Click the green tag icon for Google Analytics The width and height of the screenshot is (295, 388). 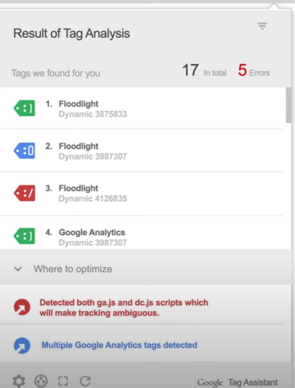click(x=24, y=236)
